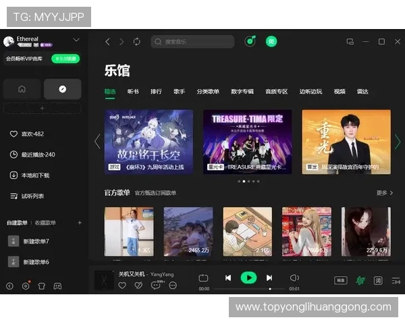Toggle the loop play mode icon
Screen dimensions: 405x324
coord(203,278)
